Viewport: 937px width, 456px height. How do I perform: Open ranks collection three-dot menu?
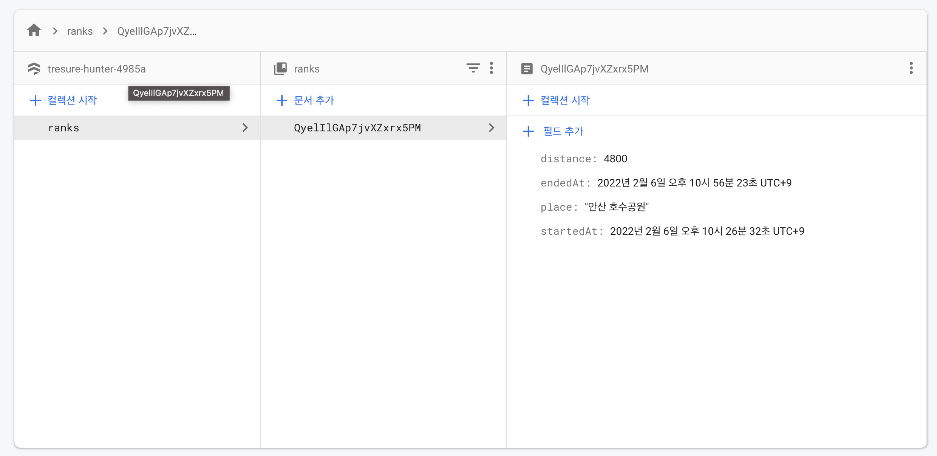491,68
